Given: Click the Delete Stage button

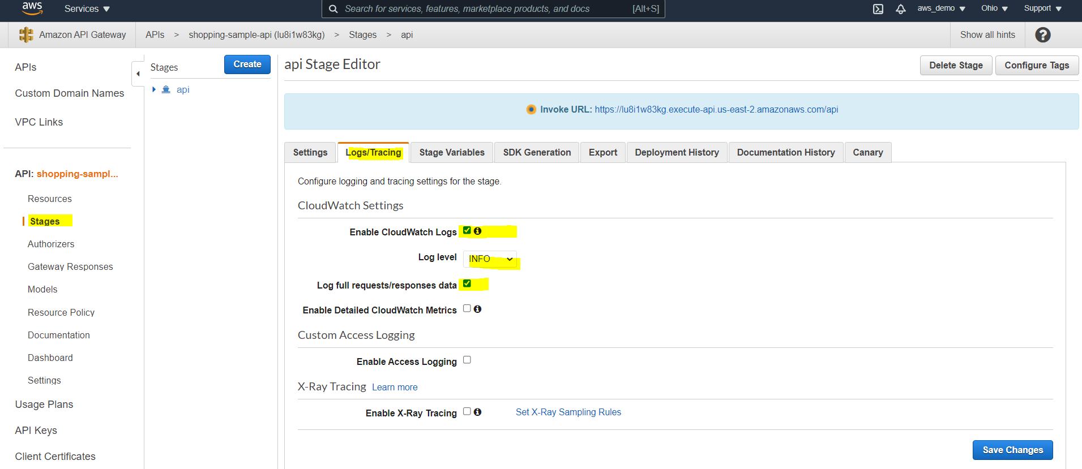Looking at the screenshot, I should [x=956, y=65].
